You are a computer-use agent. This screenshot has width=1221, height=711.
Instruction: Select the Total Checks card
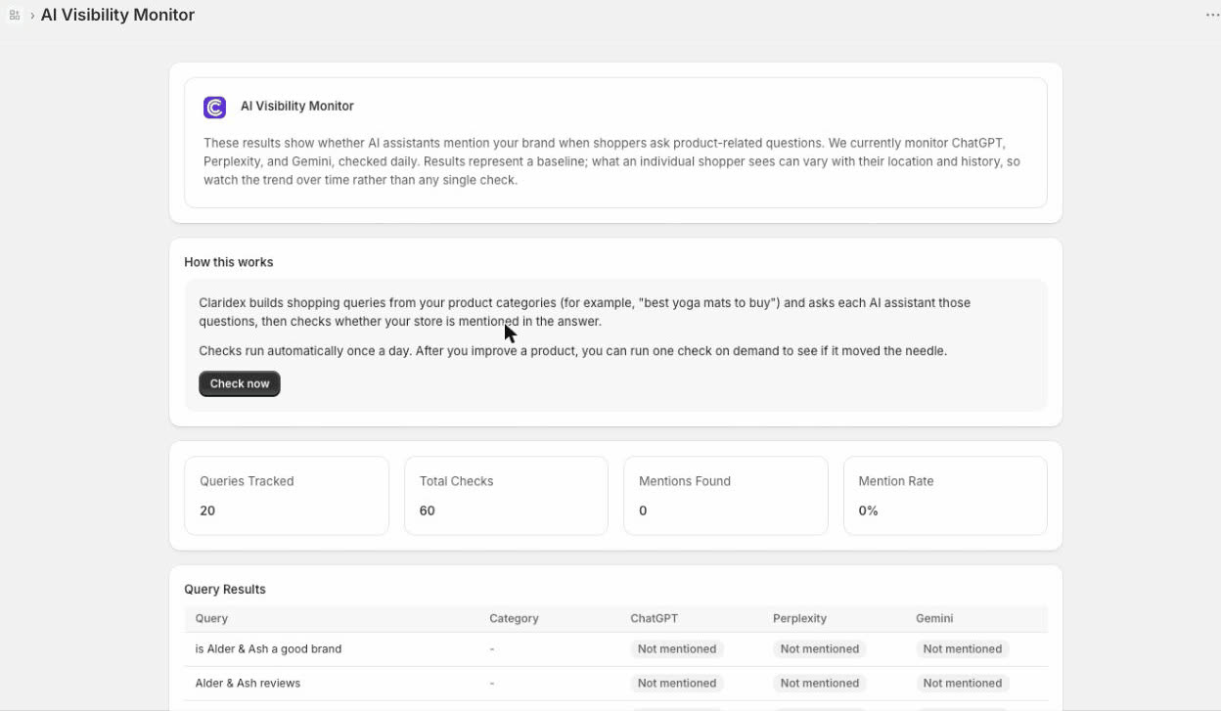pyautogui.click(x=506, y=496)
